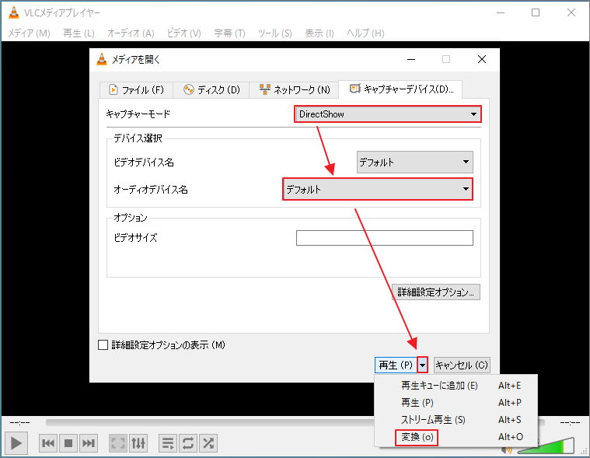Enable 詳細設定オプションの表示 (M) checkbox

click(x=103, y=344)
